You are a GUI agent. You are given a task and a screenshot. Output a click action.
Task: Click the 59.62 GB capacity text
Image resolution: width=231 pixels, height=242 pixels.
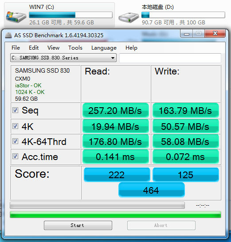(x=26, y=99)
